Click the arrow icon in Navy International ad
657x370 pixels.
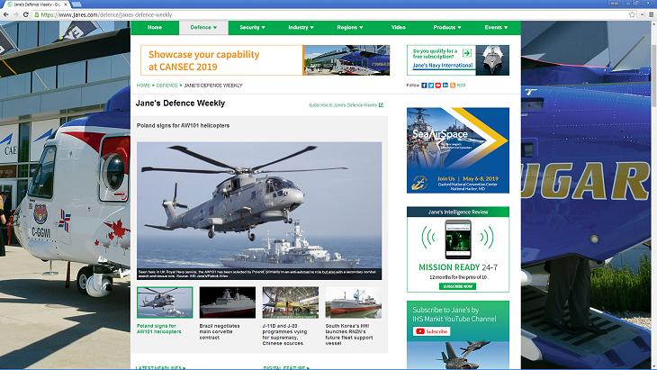click(x=467, y=53)
